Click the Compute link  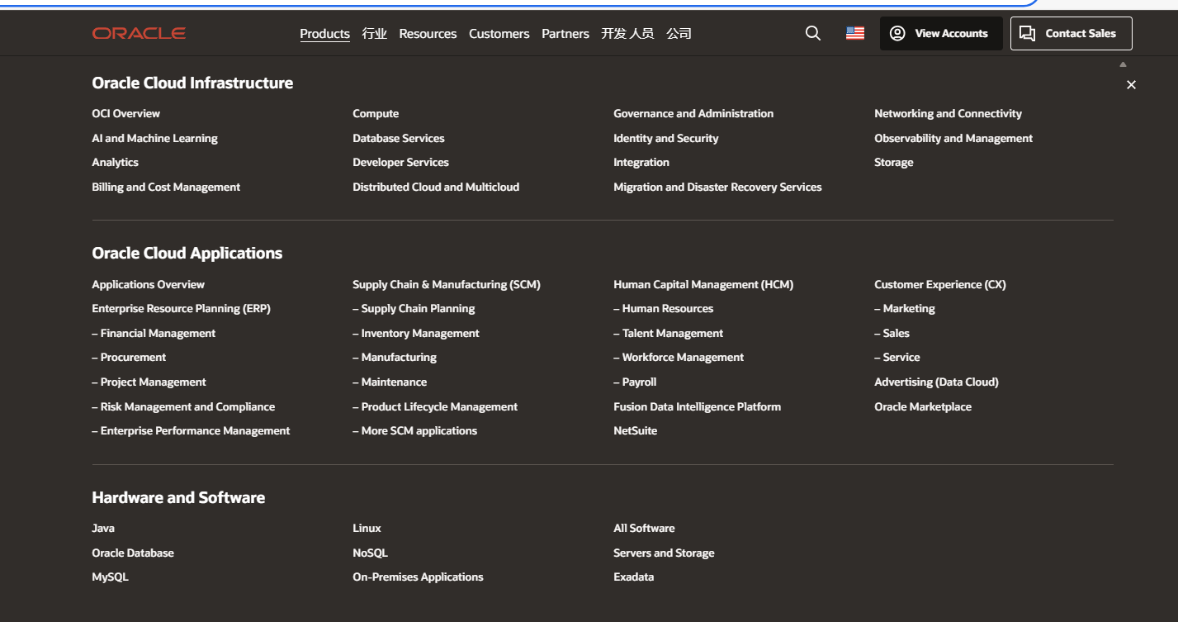pos(376,114)
